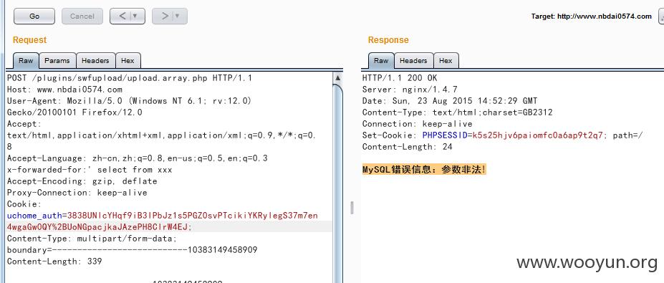Click the PHPSESSID cookie in Set-Cookie
The width and height of the screenshot is (664, 283).
coord(445,135)
